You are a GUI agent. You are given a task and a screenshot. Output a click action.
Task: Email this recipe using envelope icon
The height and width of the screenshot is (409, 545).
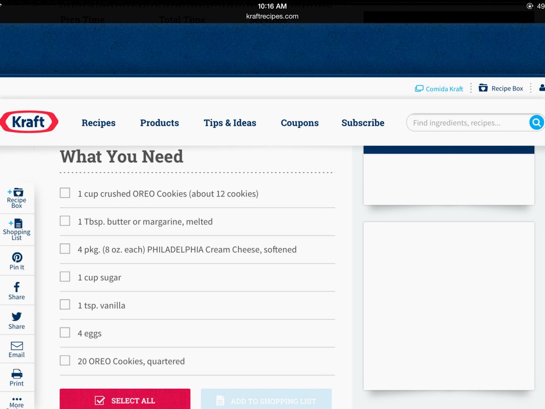(x=16, y=349)
